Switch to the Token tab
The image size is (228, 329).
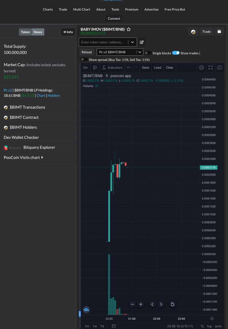pyautogui.click(x=25, y=32)
